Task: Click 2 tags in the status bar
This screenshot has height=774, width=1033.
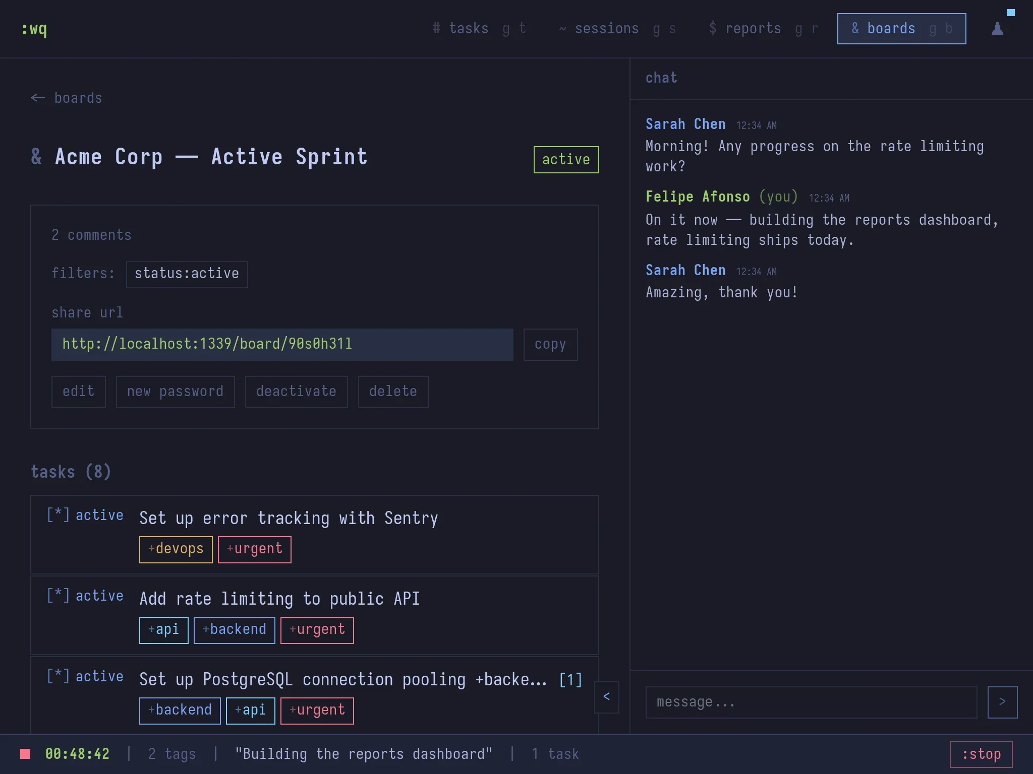Action: [x=172, y=754]
